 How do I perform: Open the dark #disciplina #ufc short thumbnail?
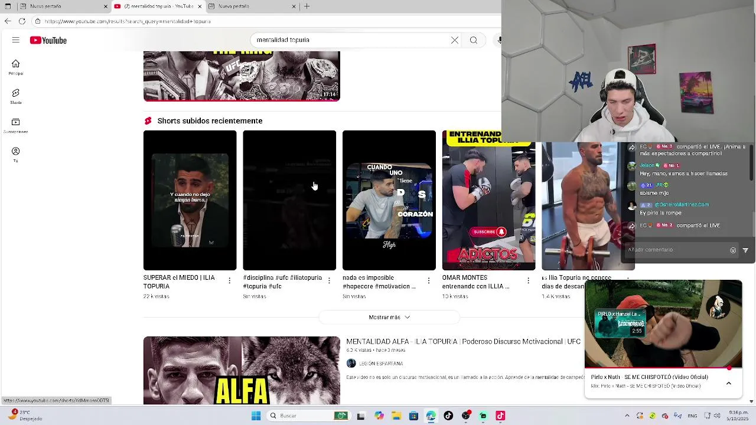point(289,200)
